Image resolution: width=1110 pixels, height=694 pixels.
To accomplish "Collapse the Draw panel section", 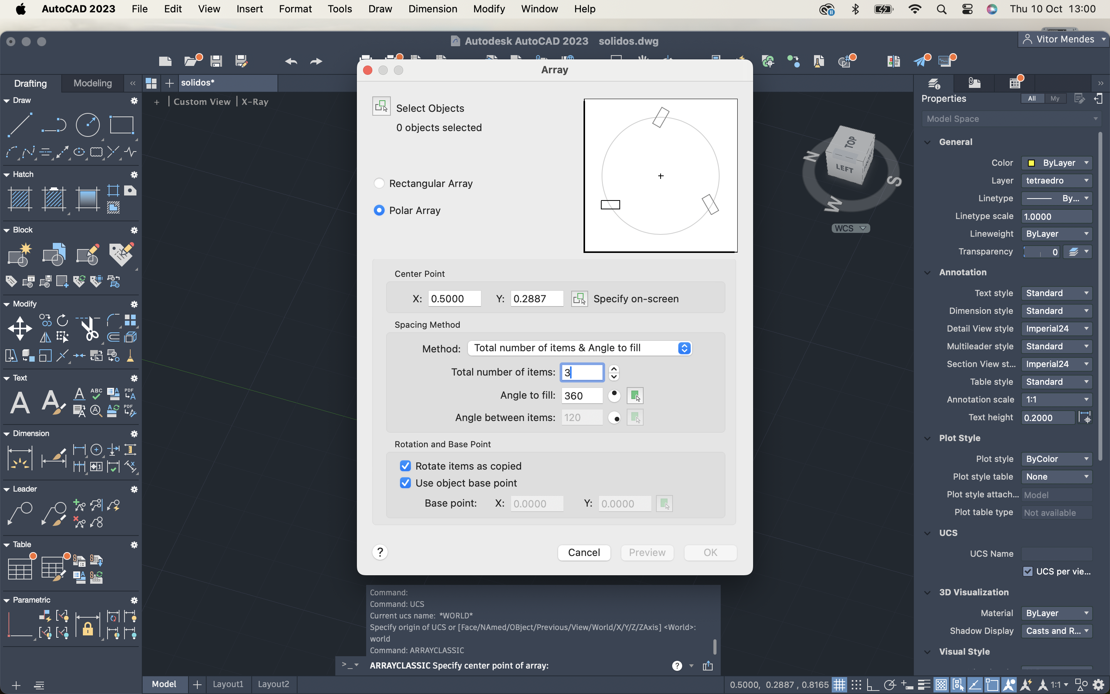I will coord(7,101).
